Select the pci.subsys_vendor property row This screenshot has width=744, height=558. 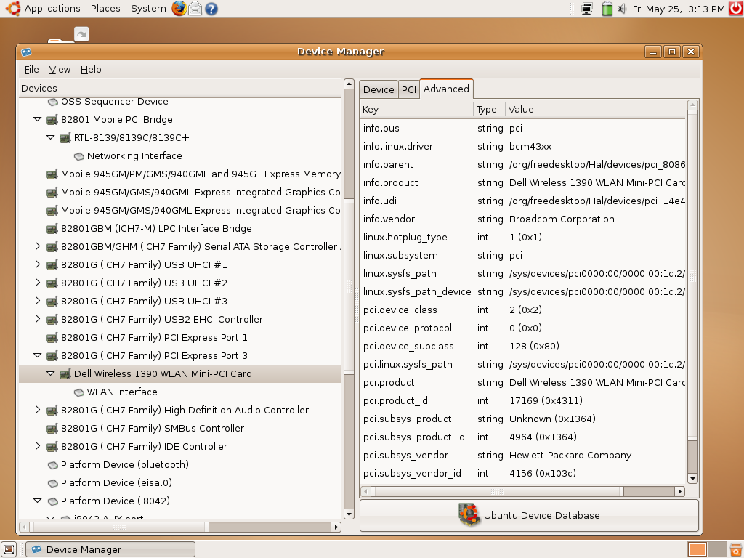pyautogui.click(x=523, y=456)
